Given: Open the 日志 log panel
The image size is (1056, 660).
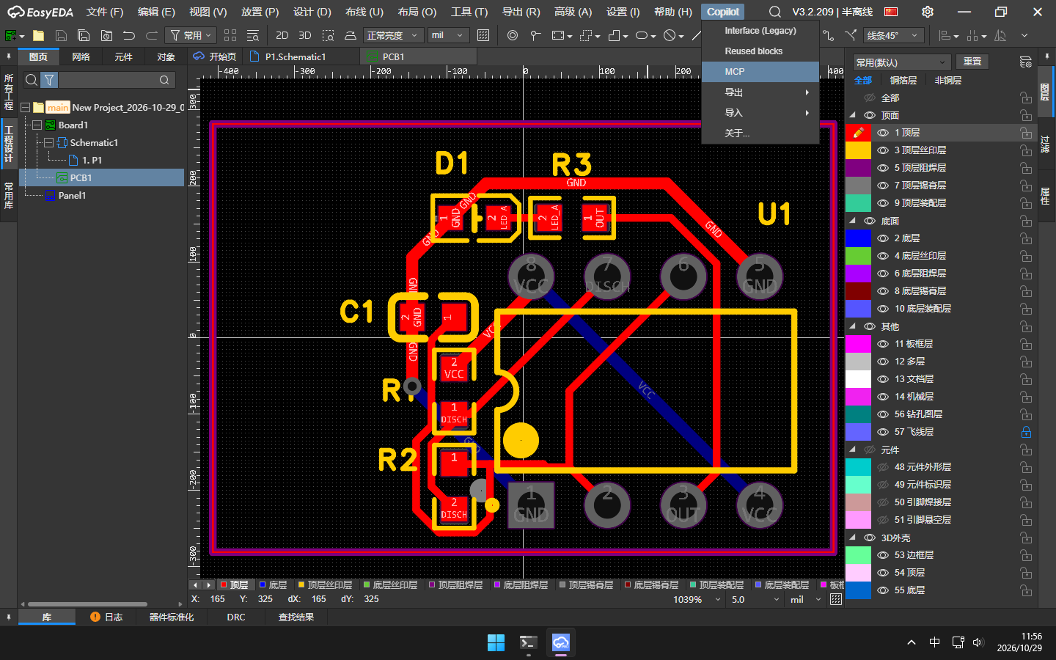Looking at the screenshot, I should 106,617.
